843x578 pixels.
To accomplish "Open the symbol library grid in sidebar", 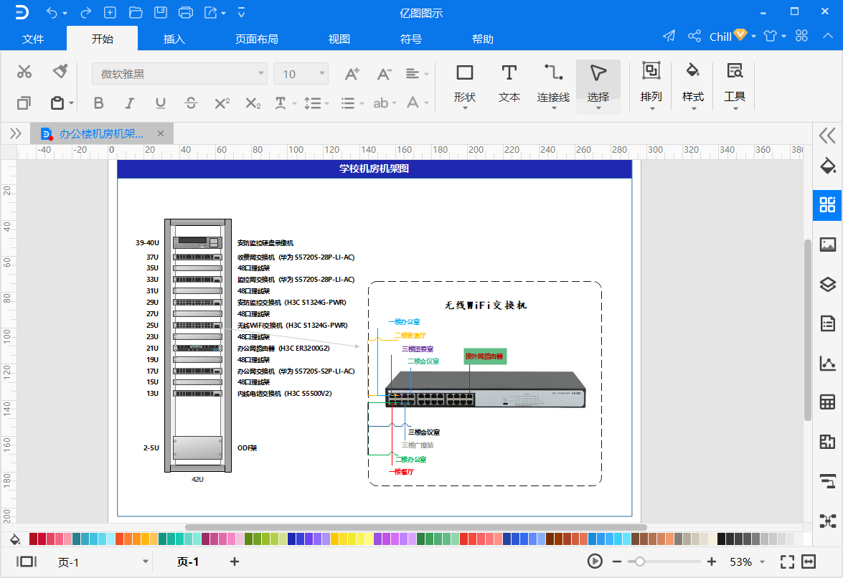I will pyautogui.click(x=827, y=204).
